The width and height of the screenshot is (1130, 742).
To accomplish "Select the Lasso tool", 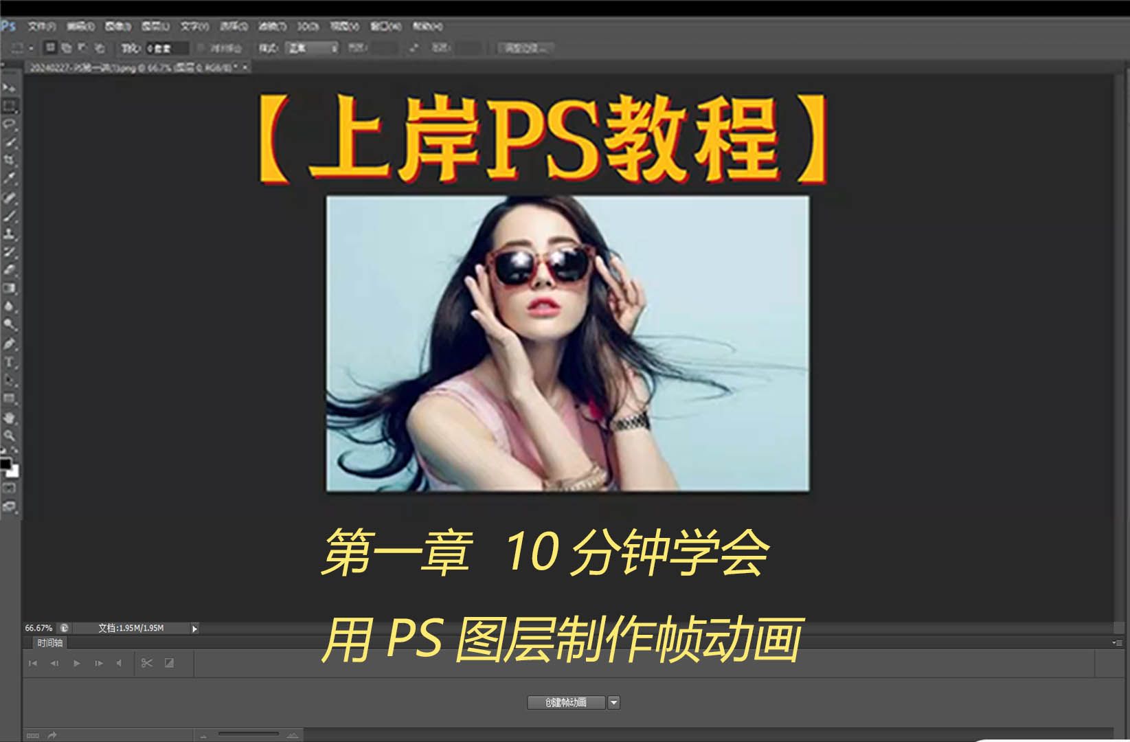I will pyautogui.click(x=9, y=124).
